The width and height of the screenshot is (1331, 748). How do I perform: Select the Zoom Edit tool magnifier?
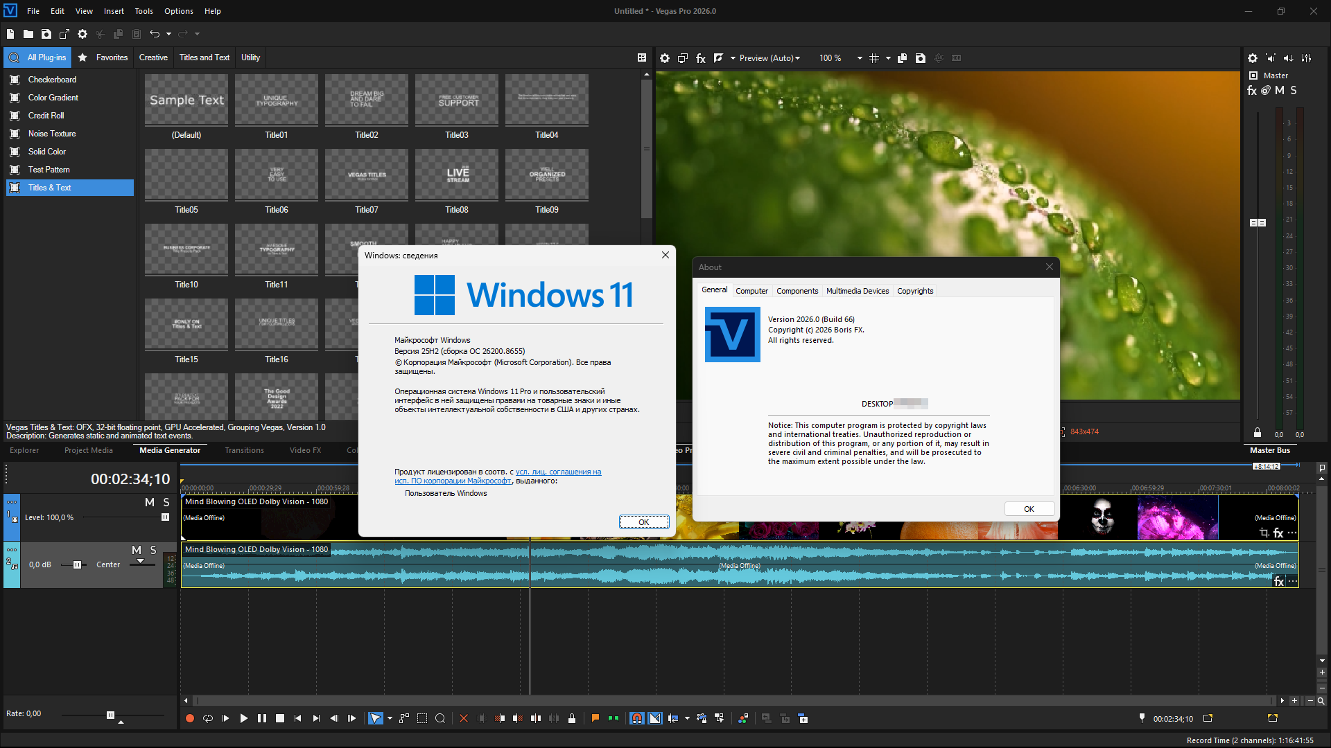pos(440,719)
